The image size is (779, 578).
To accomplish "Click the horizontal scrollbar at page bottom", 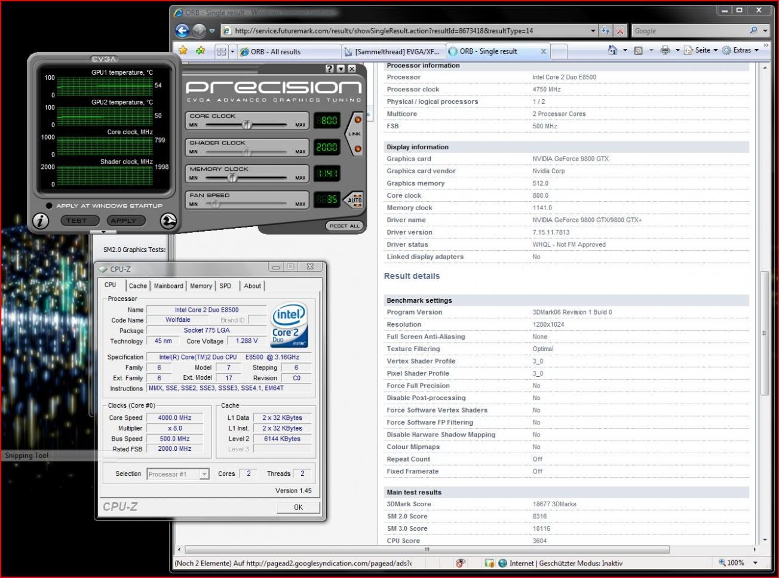I will 427,549.
